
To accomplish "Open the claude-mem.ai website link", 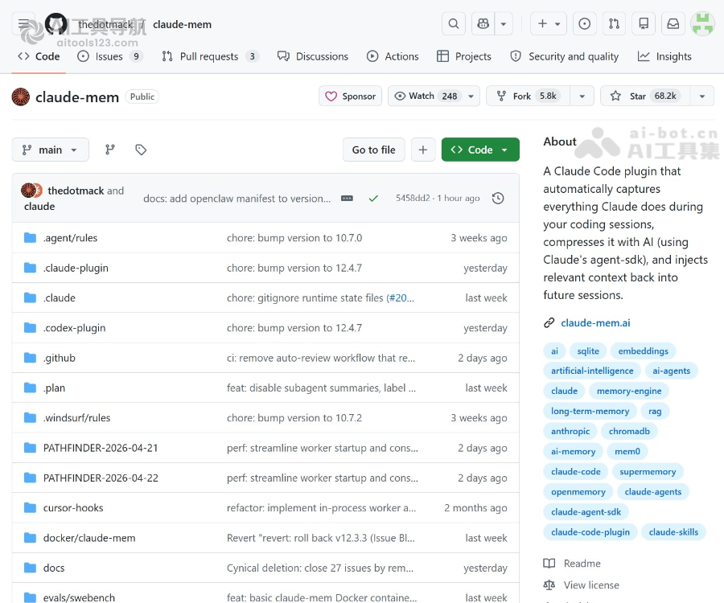I will (595, 322).
